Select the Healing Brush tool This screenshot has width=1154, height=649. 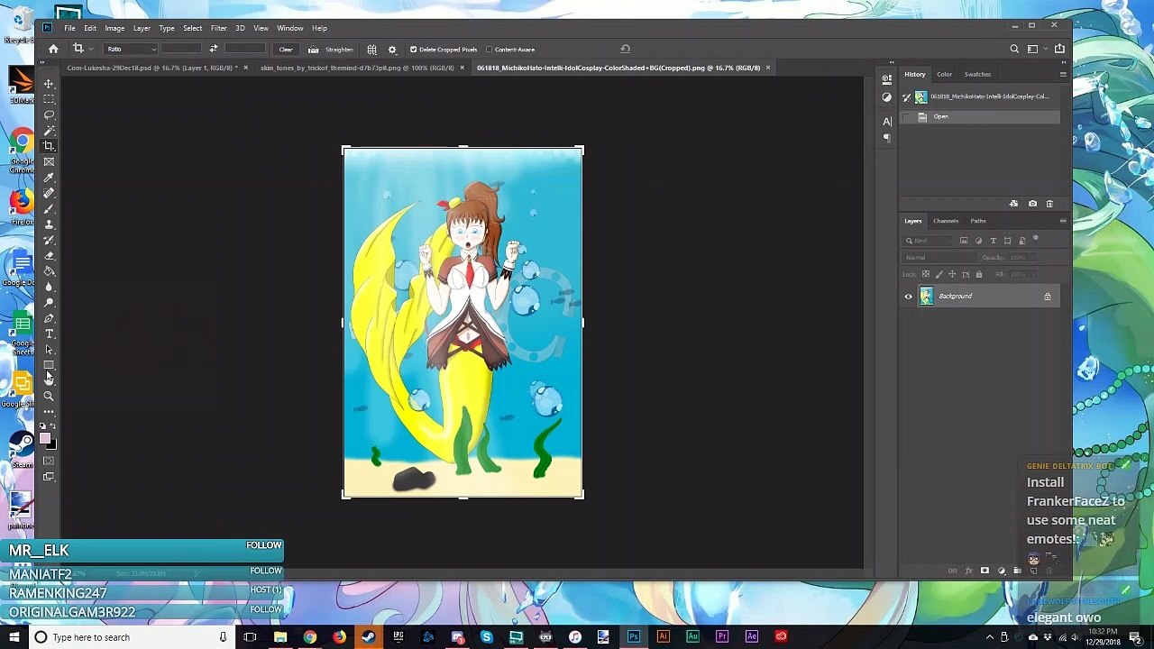pyautogui.click(x=49, y=193)
